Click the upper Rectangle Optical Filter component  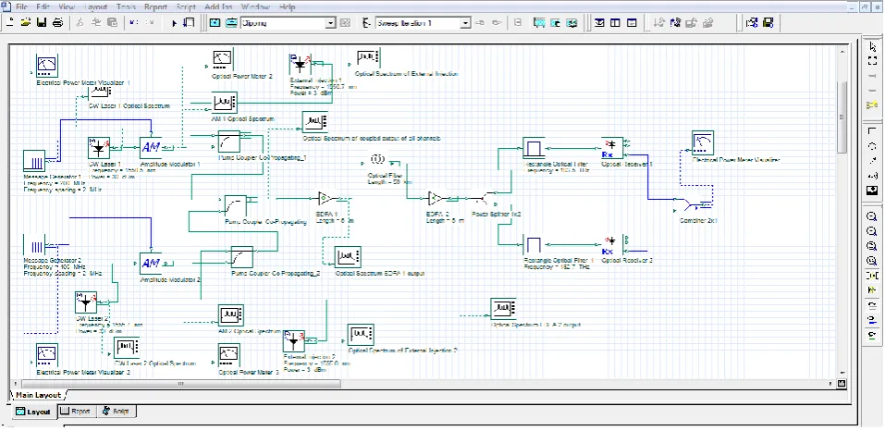(x=534, y=148)
